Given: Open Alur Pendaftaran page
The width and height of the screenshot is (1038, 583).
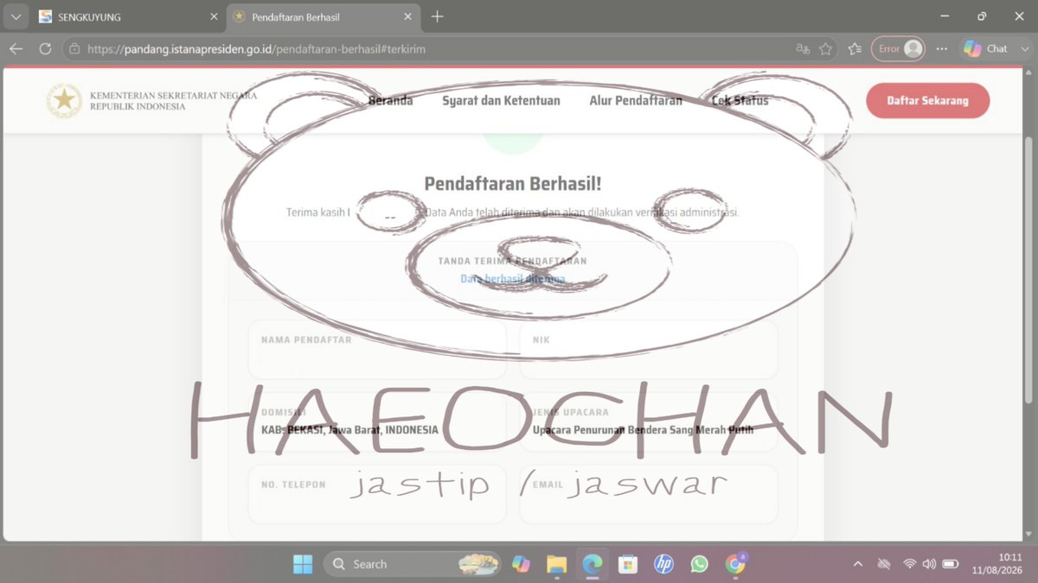Looking at the screenshot, I should click(x=636, y=101).
